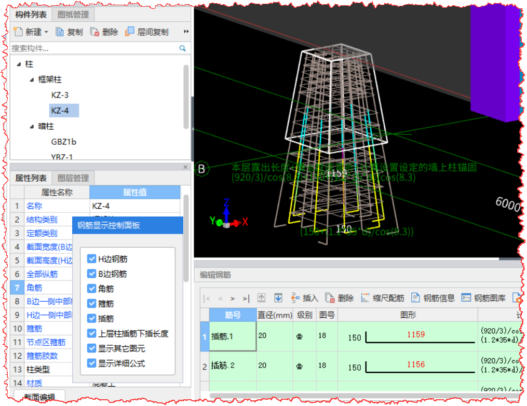This screenshot has width=527, height=406.
Task: Click the 删除 button in the component list toolbar
Action: click(x=104, y=32)
